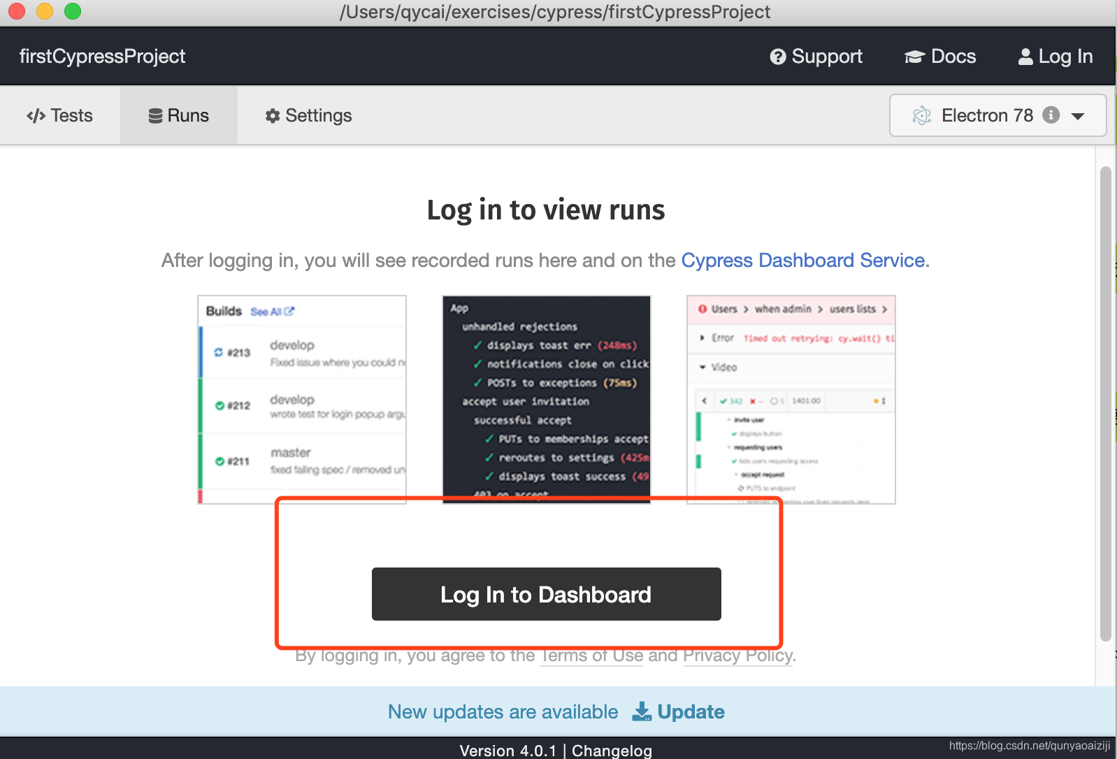Click the Update download icon
This screenshot has width=1117, height=759.
point(642,711)
